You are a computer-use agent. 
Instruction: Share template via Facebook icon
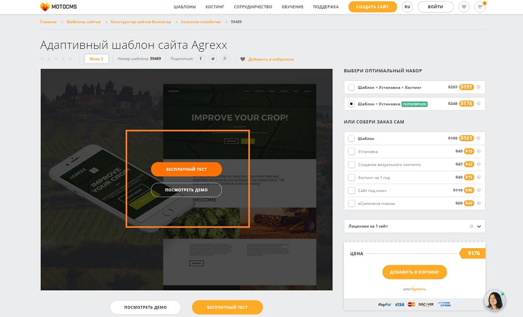pos(201,59)
